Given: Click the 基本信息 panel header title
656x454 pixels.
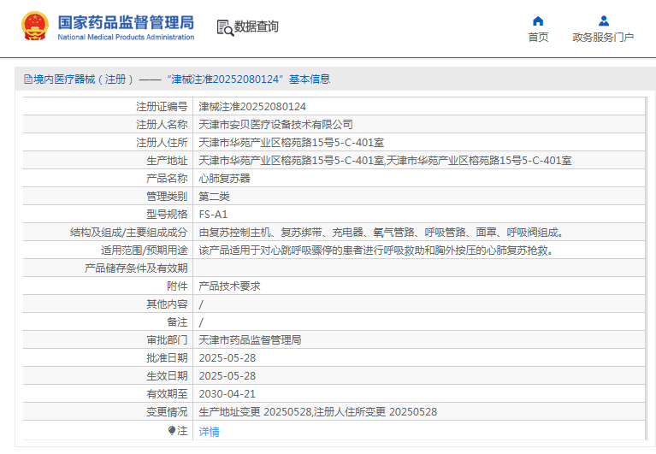Looking at the screenshot, I should click(309, 79).
